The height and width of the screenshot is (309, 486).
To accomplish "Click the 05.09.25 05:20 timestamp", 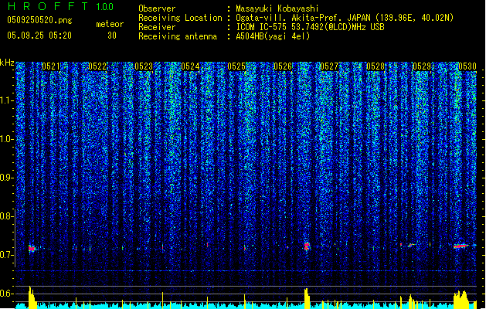I will (39, 36).
